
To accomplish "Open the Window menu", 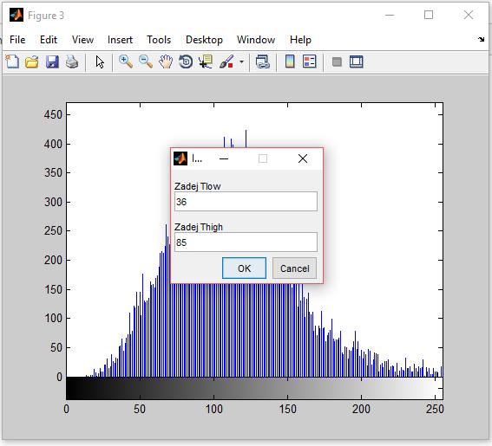I will 256,40.
